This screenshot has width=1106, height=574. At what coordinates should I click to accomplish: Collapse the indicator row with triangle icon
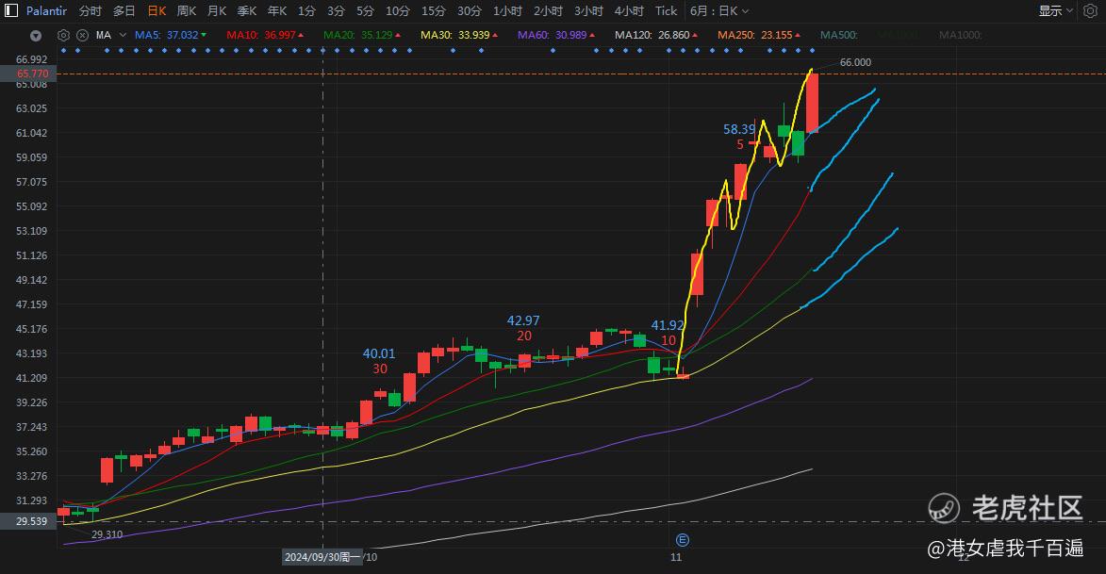pos(36,35)
